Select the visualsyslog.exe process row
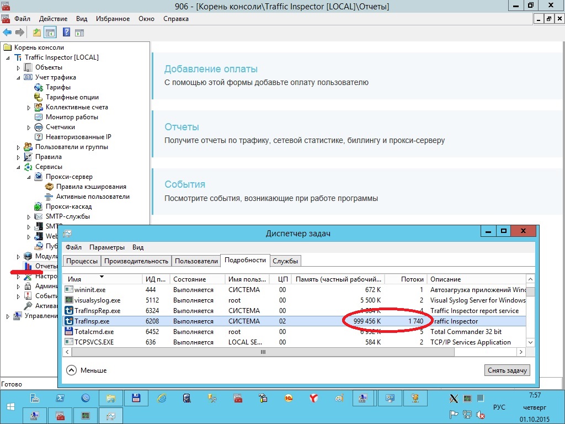 [x=295, y=300]
